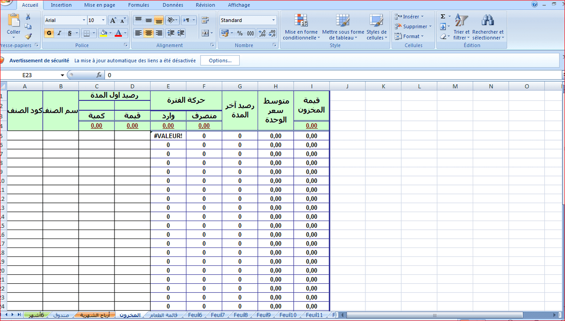
Task: Click increase font size icon
Action: [x=113, y=20]
